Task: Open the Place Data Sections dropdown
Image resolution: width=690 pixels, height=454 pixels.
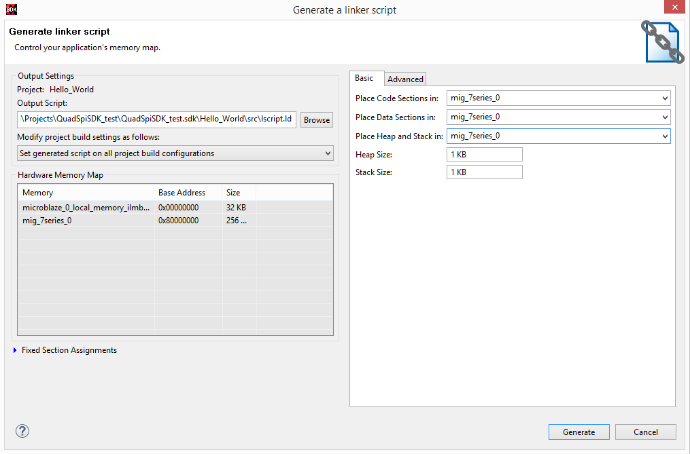Action: 558,117
